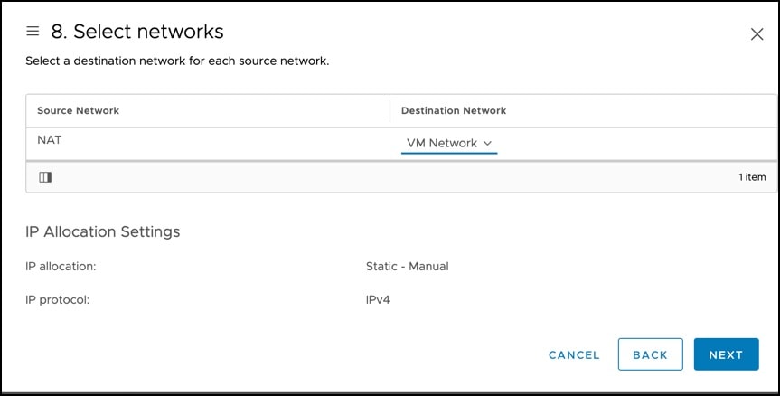The height and width of the screenshot is (396, 780).
Task: Select the NAT source network row
Action: pos(401,144)
